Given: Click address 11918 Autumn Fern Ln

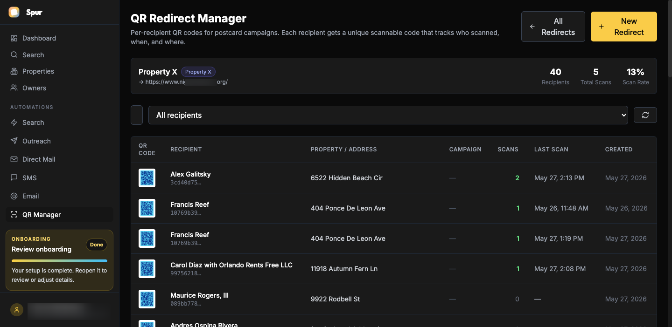Looking at the screenshot, I should point(344,269).
